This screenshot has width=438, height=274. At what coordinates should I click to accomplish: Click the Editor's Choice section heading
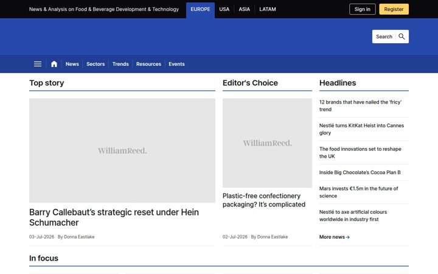(250, 83)
